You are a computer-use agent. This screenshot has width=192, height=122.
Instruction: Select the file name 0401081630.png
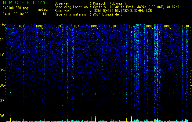16,8
